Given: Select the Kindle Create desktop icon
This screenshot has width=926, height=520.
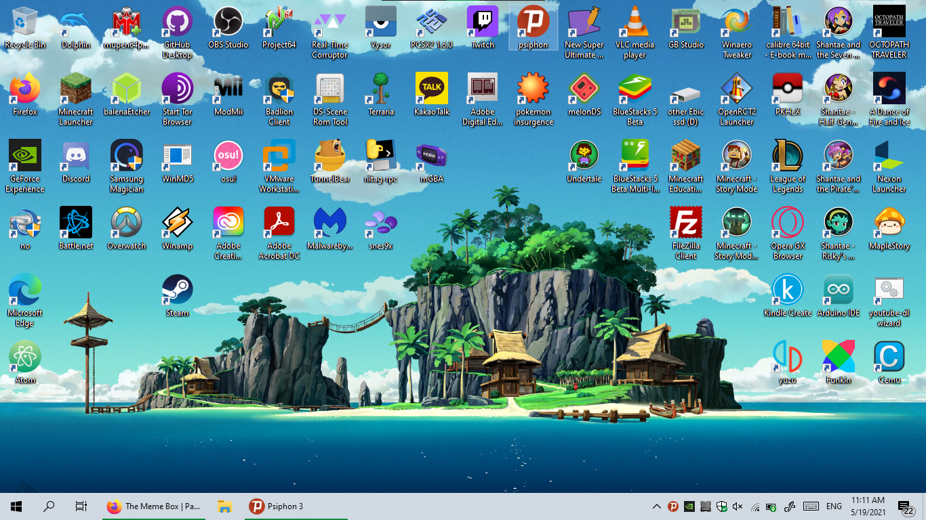Looking at the screenshot, I should [788, 296].
